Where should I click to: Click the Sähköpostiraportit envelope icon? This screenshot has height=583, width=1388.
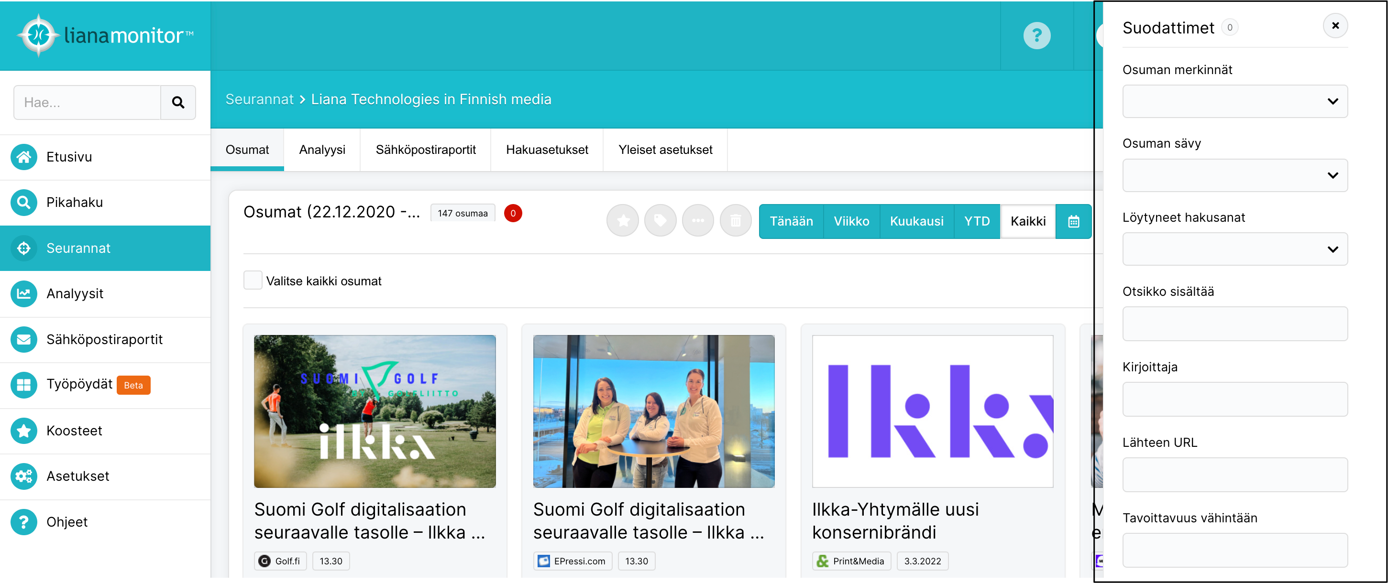tap(24, 340)
